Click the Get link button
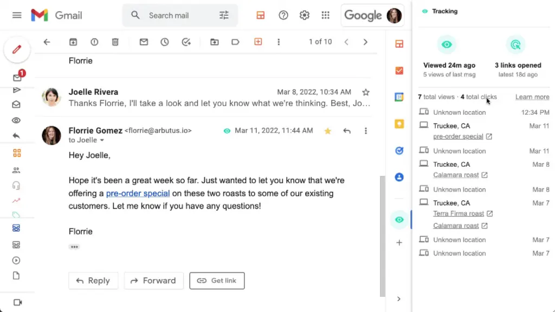The image size is (555, 312). coord(217,281)
